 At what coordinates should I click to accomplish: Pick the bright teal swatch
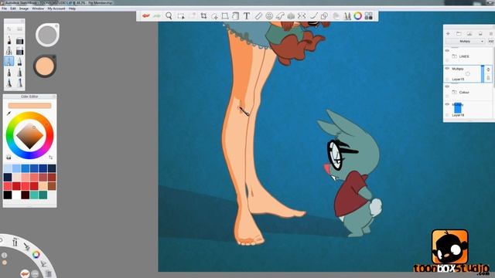pyautogui.click(x=34, y=195)
